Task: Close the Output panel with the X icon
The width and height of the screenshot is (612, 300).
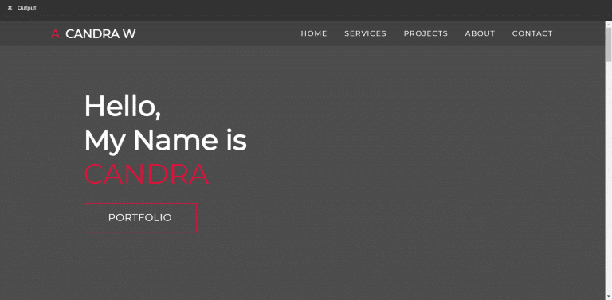Action: point(10,8)
